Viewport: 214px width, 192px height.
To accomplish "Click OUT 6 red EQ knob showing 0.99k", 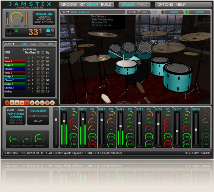I will point(168,144).
